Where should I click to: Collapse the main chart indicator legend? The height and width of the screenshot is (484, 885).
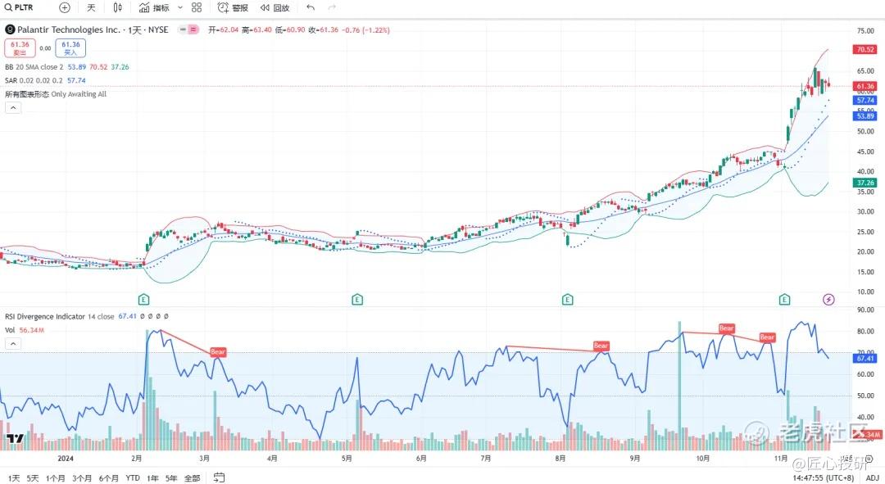coord(13,107)
